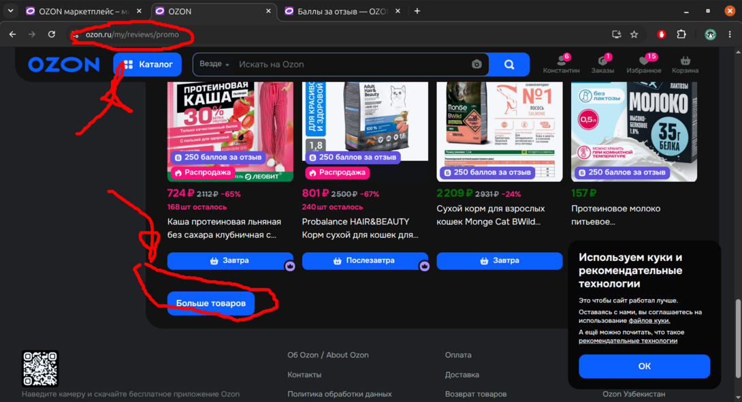Viewport: 742px width, 402px height.
Task: Open the Корзина cart icon
Action: click(685, 65)
